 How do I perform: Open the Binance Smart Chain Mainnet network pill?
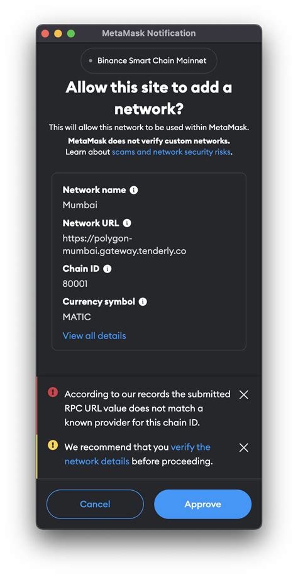click(149, 60)
